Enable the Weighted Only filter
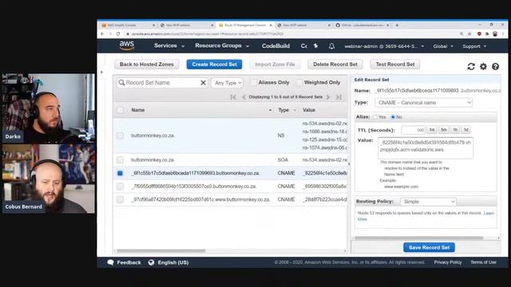The image size is (511, 287). (x=299, y=83)
